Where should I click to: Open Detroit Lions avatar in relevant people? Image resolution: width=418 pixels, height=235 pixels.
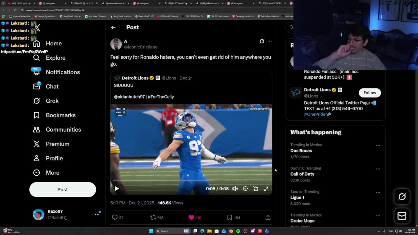coord(296,93)
